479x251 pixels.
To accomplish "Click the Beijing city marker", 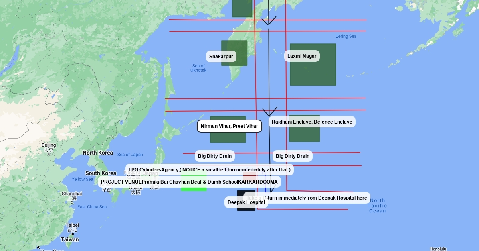I will coord(49,154).
